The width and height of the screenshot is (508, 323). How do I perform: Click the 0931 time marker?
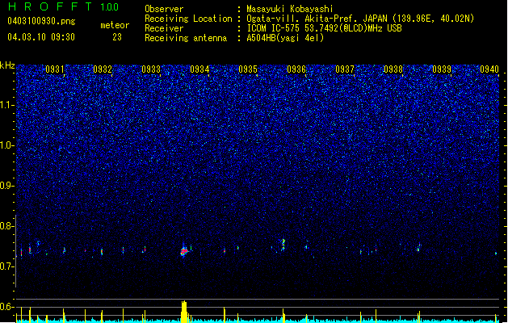coord(55,69)
